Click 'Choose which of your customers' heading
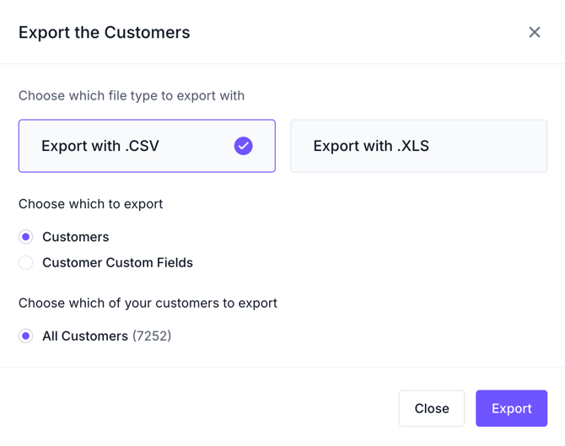 point(148,303)
